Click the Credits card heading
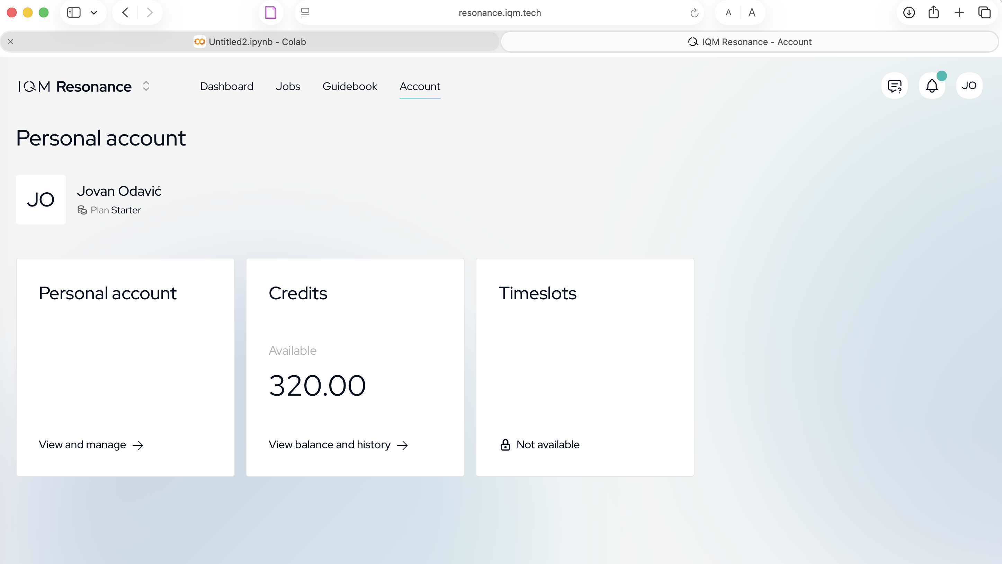The image size is (1002, 564). 297,293
